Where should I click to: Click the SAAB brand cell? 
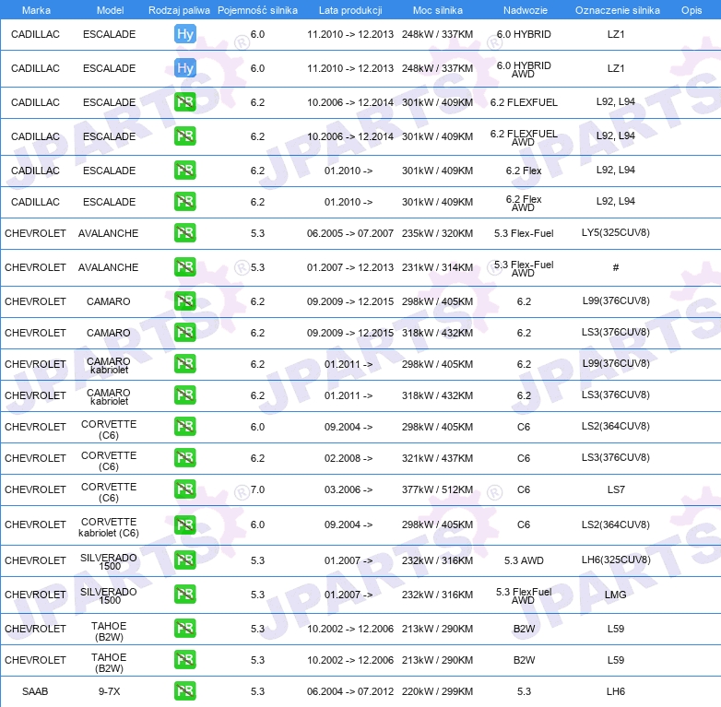[x=35, y=691]
